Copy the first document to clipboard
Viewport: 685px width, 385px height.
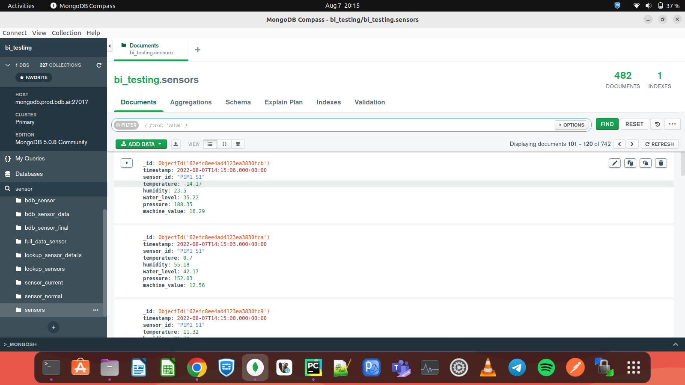click(630, 163)
